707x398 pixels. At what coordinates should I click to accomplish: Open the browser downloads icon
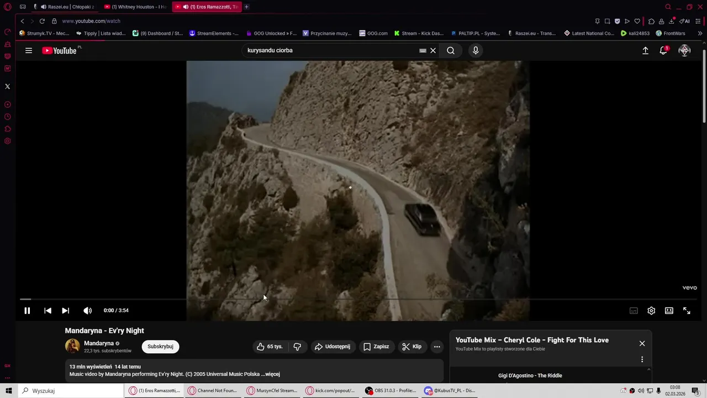click(672, 21)
